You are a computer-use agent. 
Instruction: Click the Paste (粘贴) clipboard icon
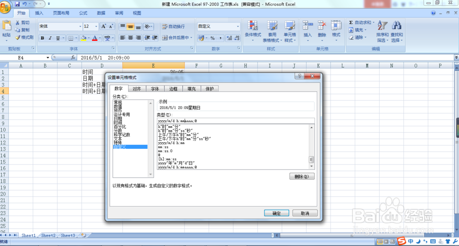tap(6, 26)
